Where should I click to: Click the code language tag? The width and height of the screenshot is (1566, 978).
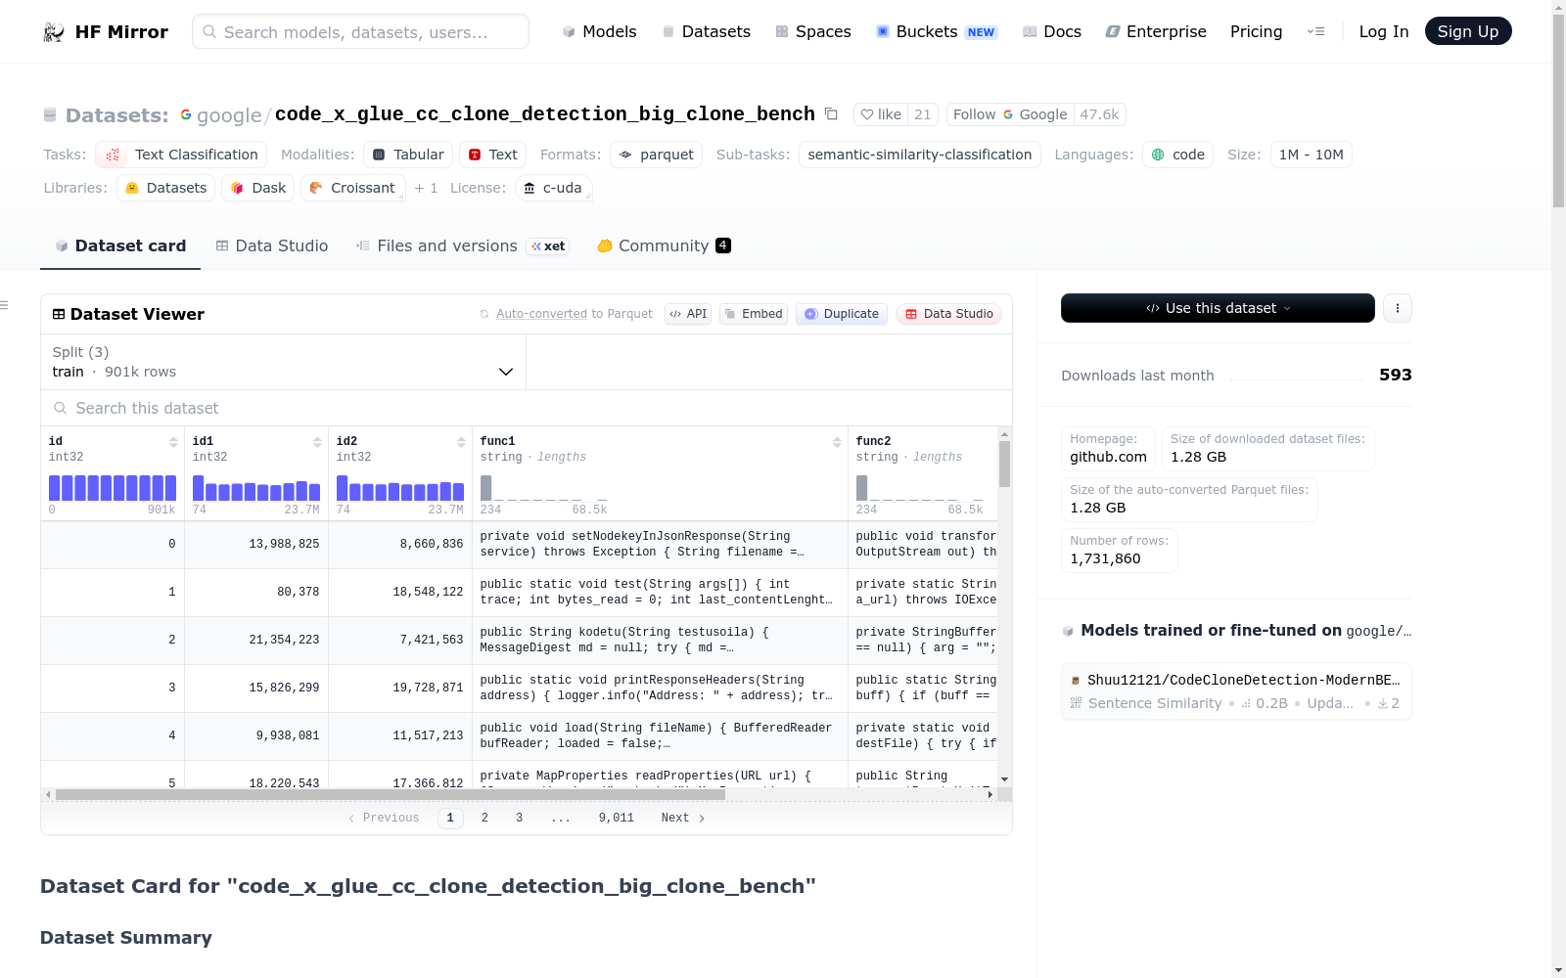(x=1177, y=155)
